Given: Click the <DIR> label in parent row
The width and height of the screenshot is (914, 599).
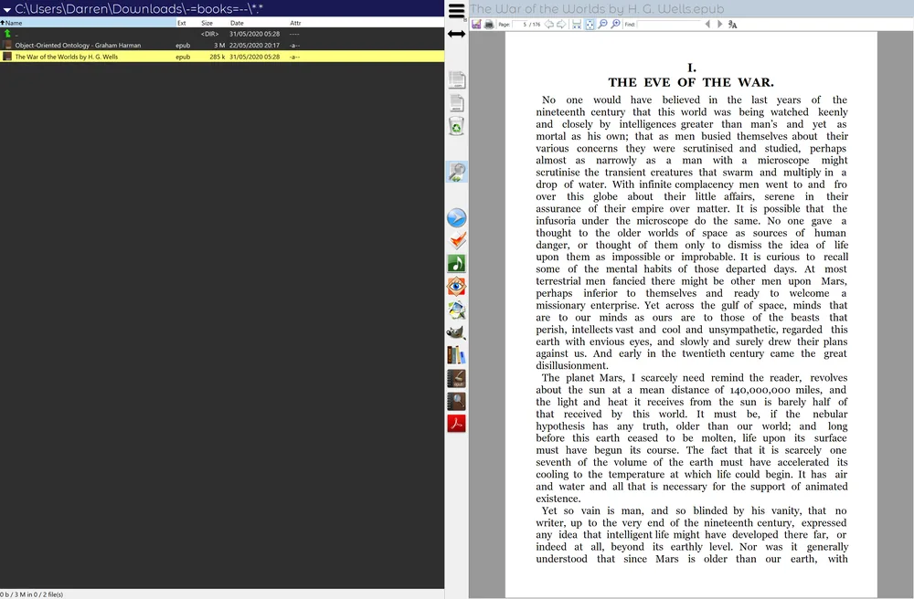Looking at the screenshot, I should click(210, 34).
